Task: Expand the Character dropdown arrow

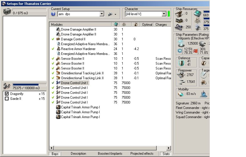Action: point(164,14)
